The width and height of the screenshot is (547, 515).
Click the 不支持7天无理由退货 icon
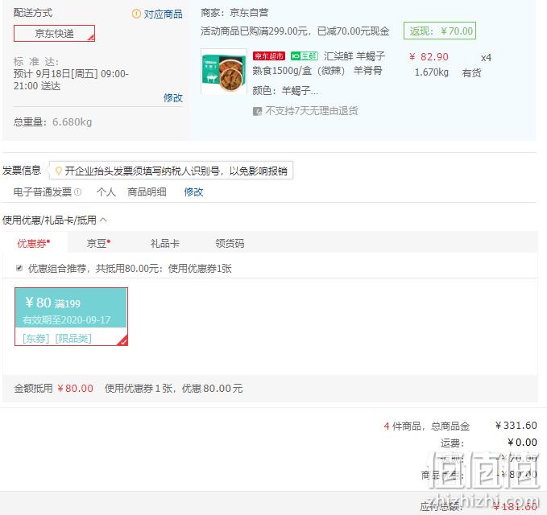[x=257, y=111]
